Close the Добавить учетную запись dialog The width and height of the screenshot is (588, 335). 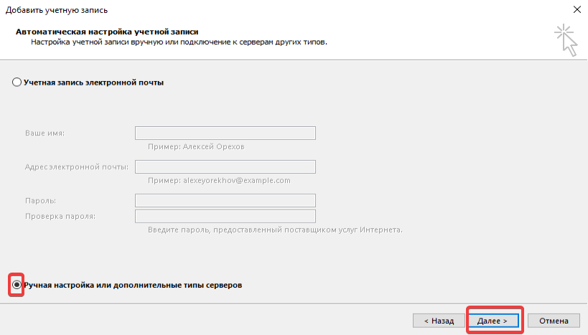coord(577,9)
